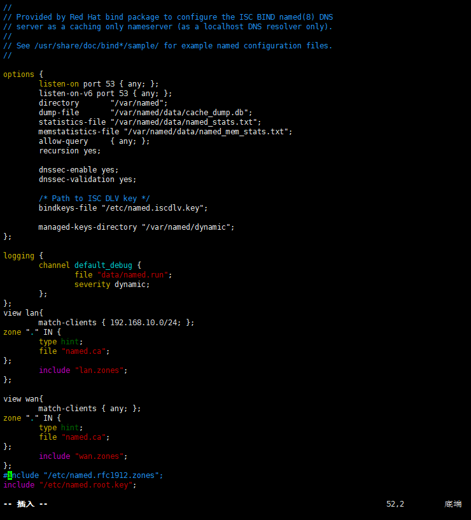Click the 'logging {' line
Image resolution: width=471 pixels, height=520 pixels.
pos(23,256)
